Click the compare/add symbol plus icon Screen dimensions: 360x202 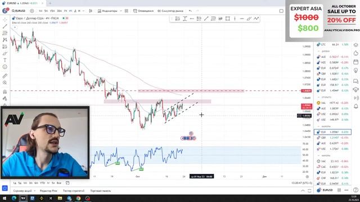(x=32, y=11)
